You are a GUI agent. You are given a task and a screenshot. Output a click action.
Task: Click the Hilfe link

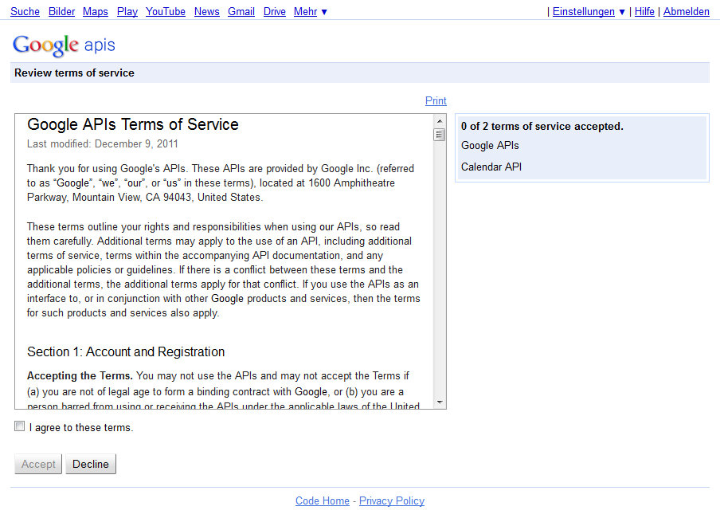644,11
